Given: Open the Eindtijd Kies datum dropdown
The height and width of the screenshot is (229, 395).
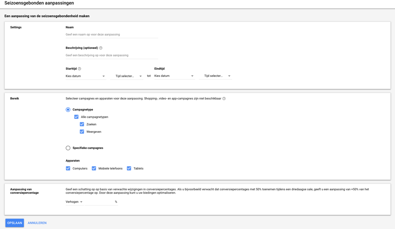Looking at the screenshot, I should coord(174,76).
